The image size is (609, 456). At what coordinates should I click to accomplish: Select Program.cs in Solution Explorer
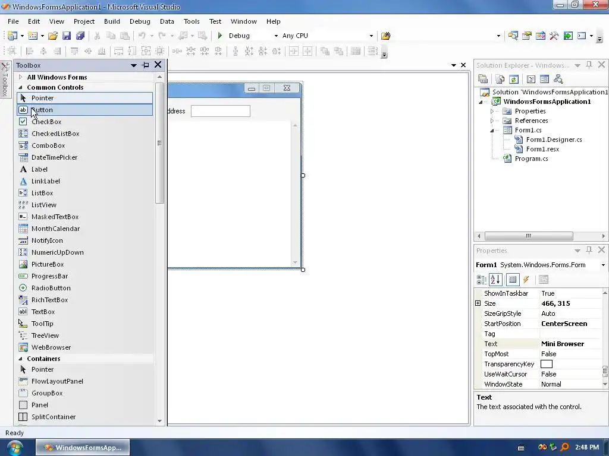tap(531, 159)
